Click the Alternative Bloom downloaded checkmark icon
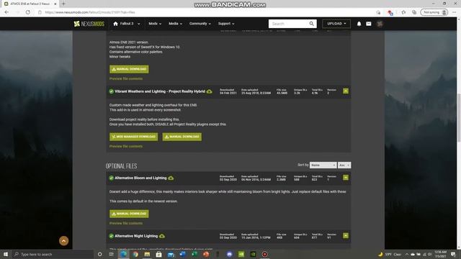This screenshot has height=259, width=461. (x=111, y=178)
